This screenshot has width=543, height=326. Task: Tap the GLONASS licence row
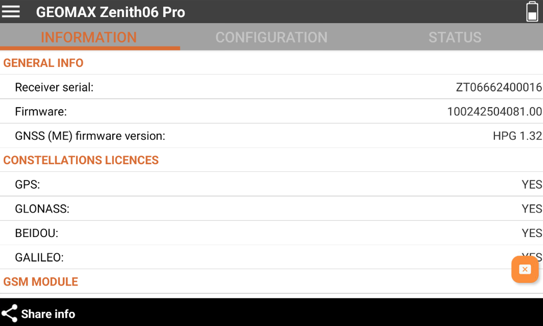[x=271, y=209]
